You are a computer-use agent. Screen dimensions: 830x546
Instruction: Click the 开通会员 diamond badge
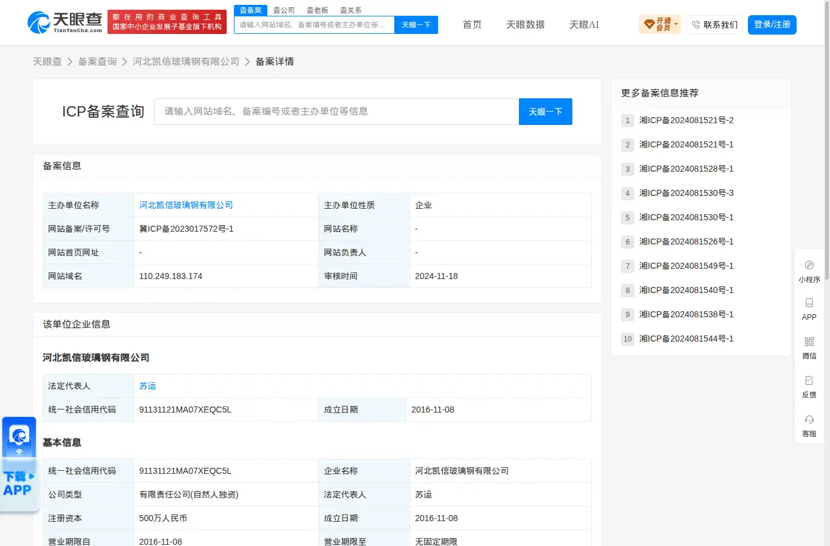660,24
